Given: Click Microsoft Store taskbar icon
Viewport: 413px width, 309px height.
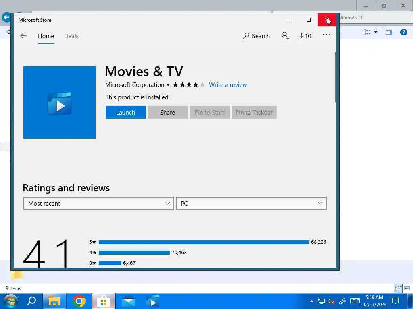Looking at the screenshot, I should pyautogui.click(x=104, y=301).
